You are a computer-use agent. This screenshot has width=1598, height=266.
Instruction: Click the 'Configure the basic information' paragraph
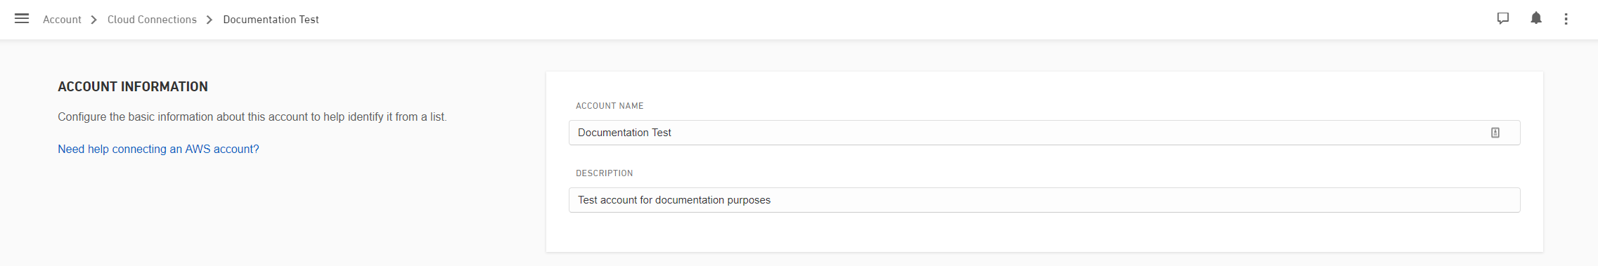point(252,117)
